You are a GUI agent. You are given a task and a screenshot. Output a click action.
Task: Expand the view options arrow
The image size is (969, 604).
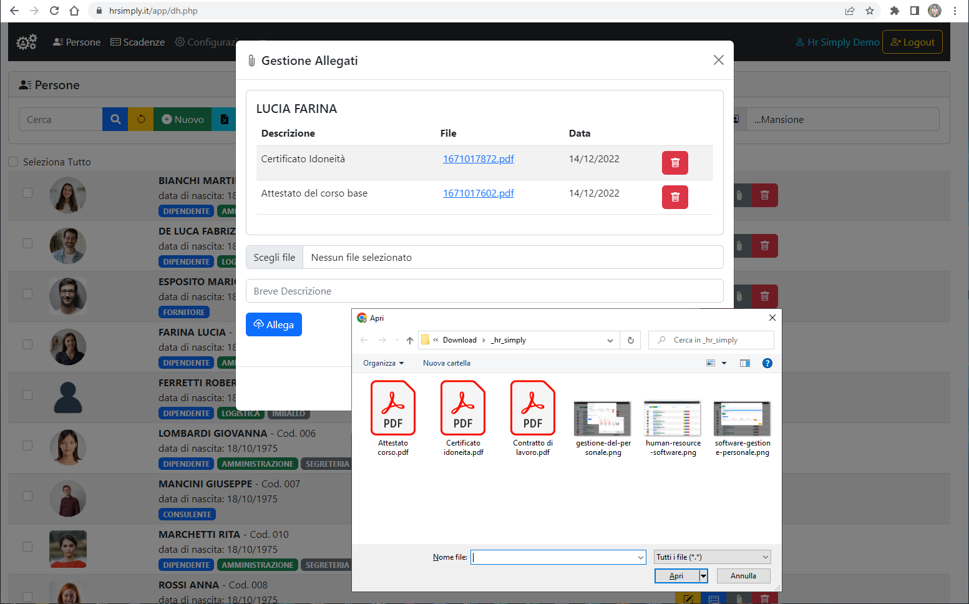[x=724, y=363]
